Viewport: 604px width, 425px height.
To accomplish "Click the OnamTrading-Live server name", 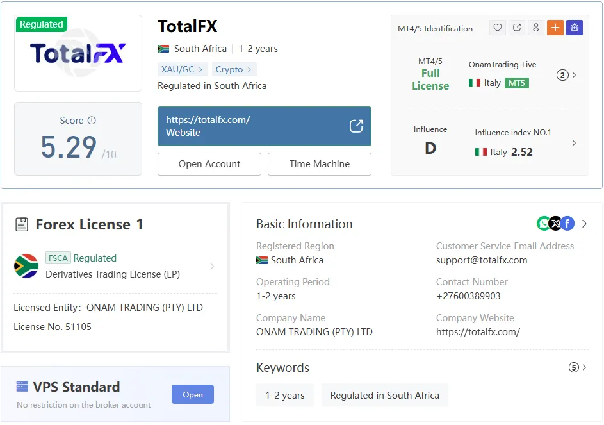I will [x=502, y=64].
